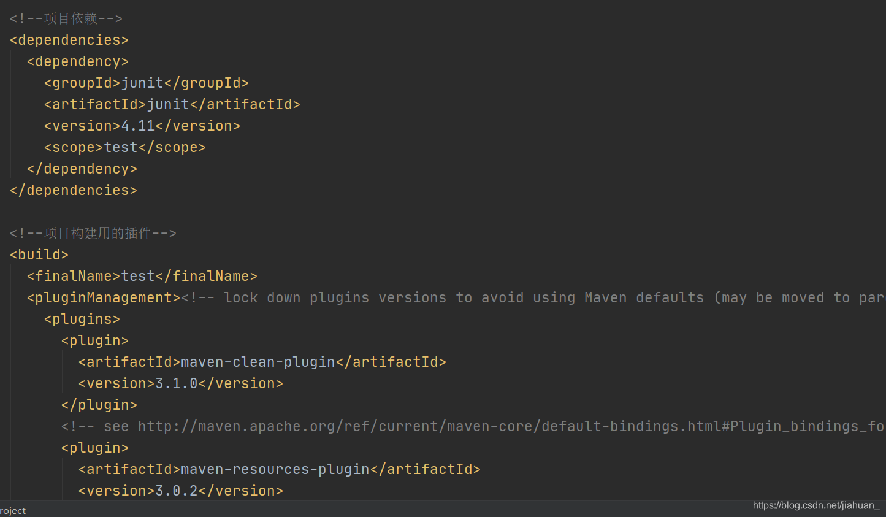This screenshot has height=517, width=886.
Task: Click the <plugin> tag above maven-clean-plugin
Action: (x=95, y=340)
